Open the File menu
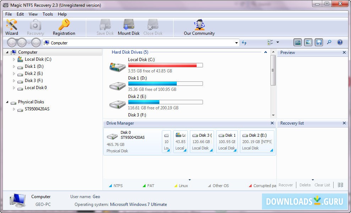Viewport: 351px width, 213px height. [x=9, y=14]
